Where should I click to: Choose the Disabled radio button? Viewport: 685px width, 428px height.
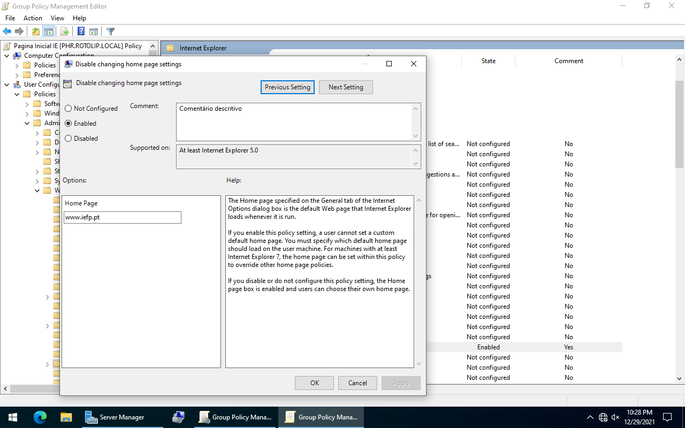(68, 139)
